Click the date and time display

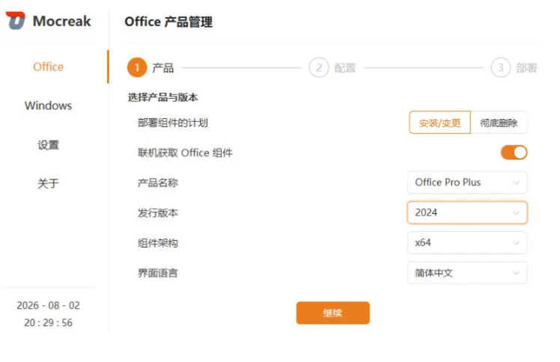pyautogui.click(x=48, y=314)
